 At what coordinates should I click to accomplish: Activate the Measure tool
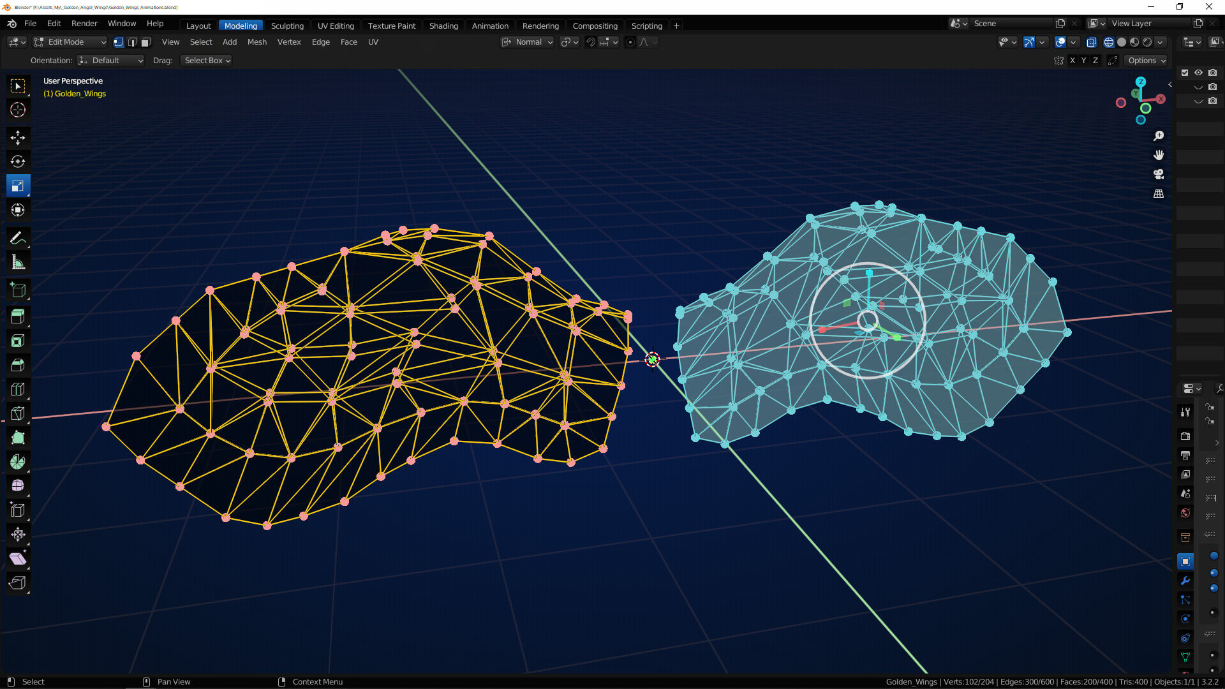click(x=18, y=262)
